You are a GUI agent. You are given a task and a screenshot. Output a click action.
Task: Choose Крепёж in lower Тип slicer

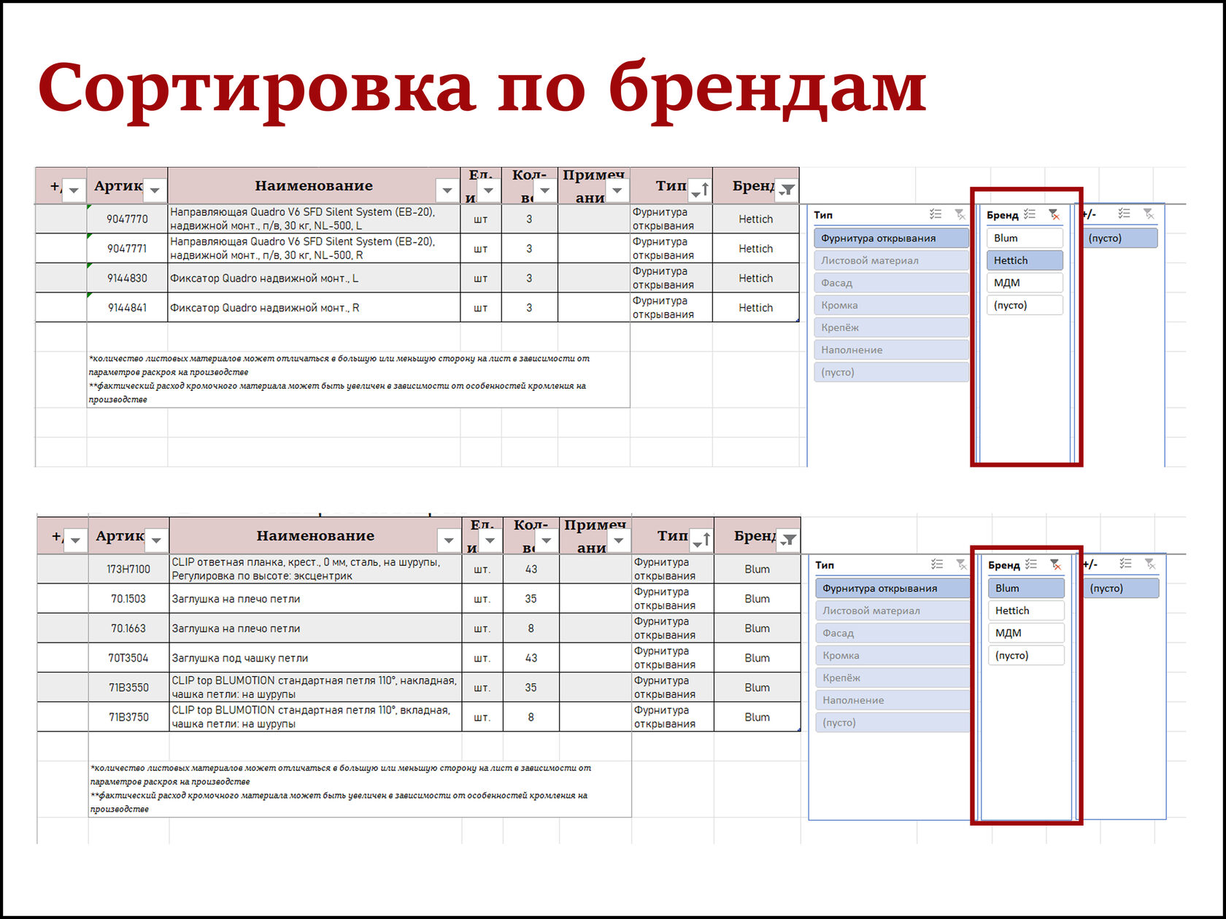(892, 678)
